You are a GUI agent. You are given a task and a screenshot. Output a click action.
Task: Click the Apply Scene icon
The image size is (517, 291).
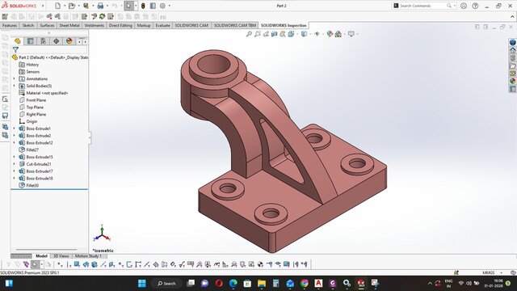tap(338, 34)
